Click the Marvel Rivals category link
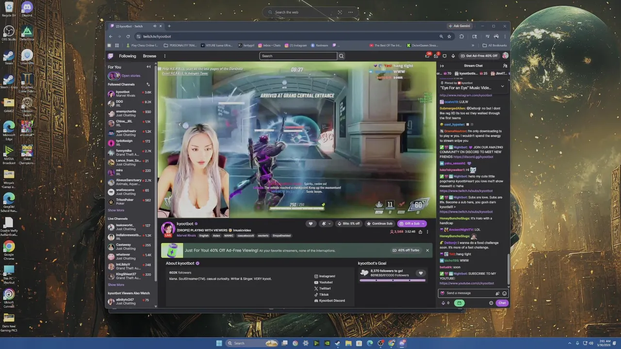621x349 pixels. pos(186,236)
